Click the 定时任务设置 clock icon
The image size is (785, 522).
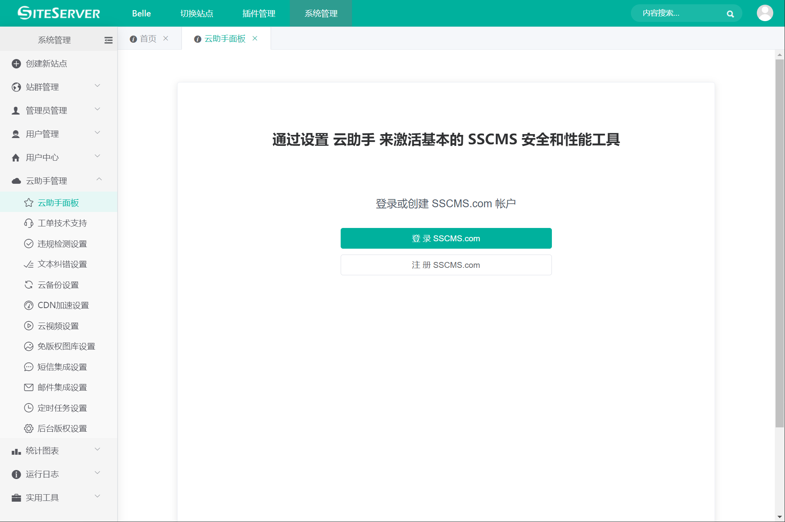(29, 408)
